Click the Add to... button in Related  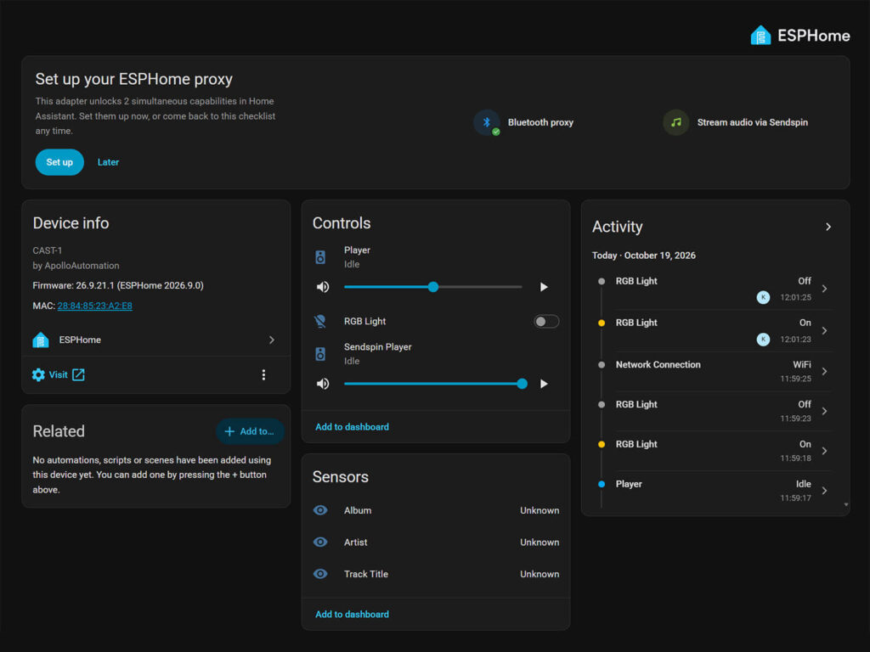click(x=250, y=431)
